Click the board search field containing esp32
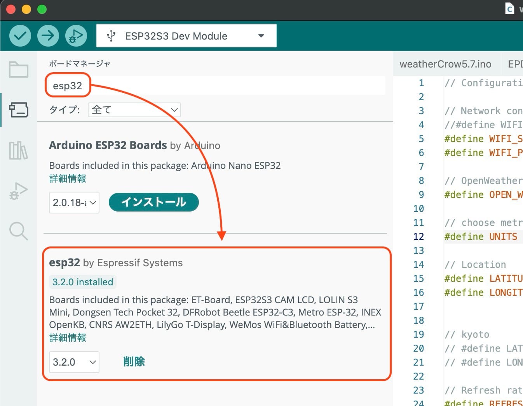The image size is (523, 406). 217,85
